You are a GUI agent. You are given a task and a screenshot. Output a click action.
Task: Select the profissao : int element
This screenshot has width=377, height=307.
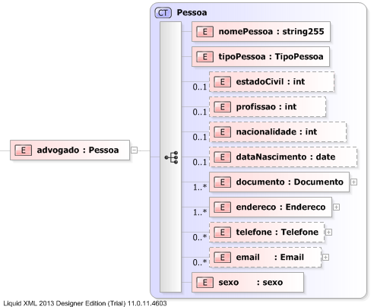[x=268, y=107]
